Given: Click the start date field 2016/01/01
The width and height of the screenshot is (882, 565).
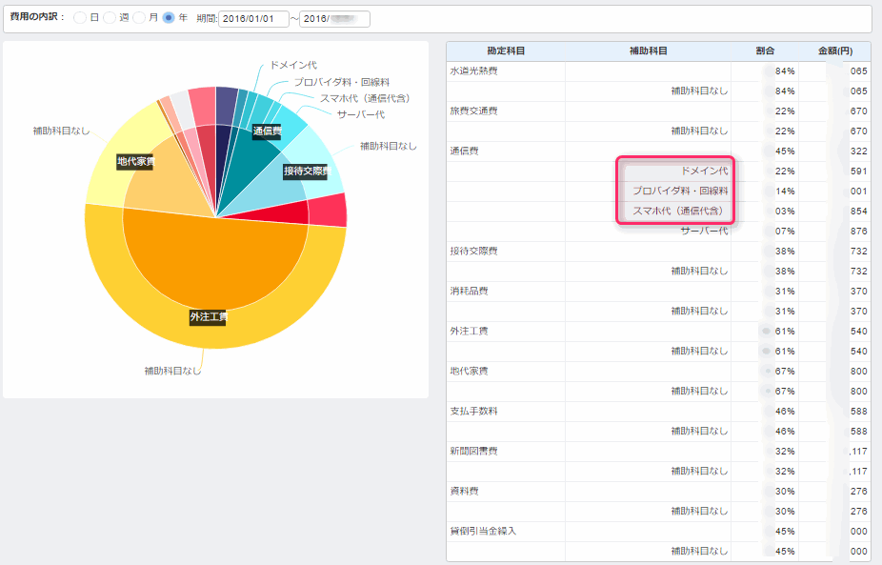Looking at the screenshot, I should pyautogui.click(x=252, y=19).
